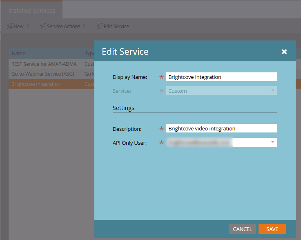Open the New menu in the toolbar
Image resolution: width=301 pixels, height=240 pixels.
tap(18, 26)
